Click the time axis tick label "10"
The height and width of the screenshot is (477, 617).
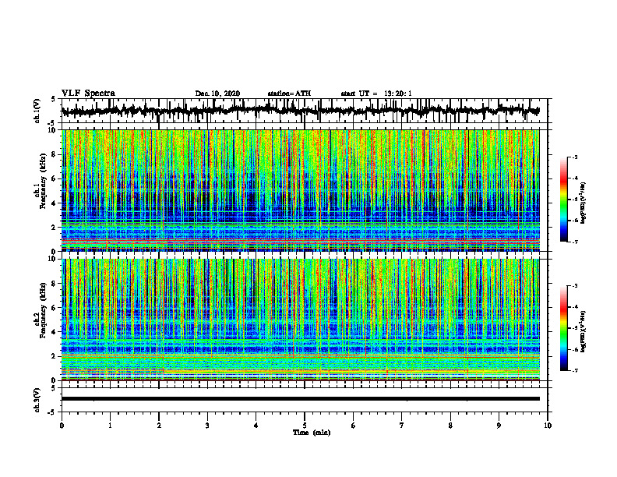coord(548,426)
